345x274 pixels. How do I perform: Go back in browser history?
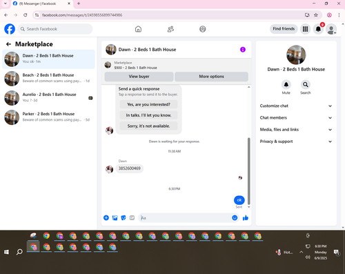(6, 15)
